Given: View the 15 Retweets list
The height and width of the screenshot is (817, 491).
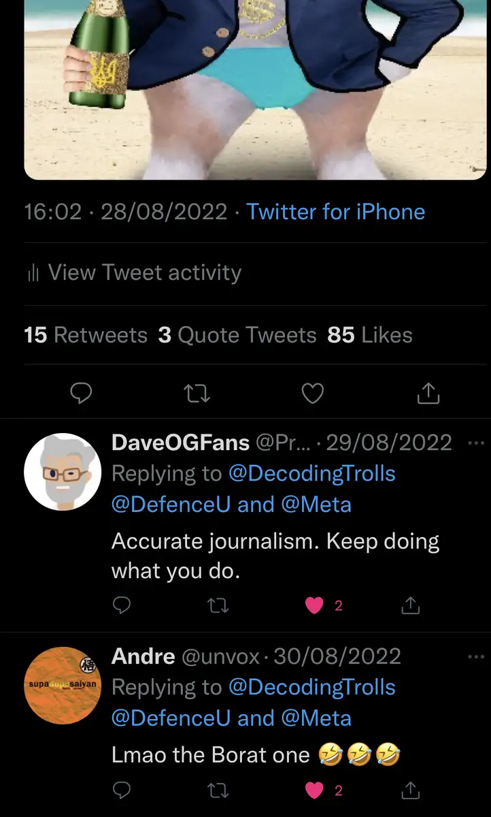Looking at the screenshot, I should click(x=86, y=335).
